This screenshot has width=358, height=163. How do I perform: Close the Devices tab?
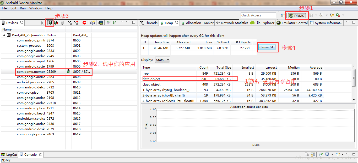pos(21,23)
